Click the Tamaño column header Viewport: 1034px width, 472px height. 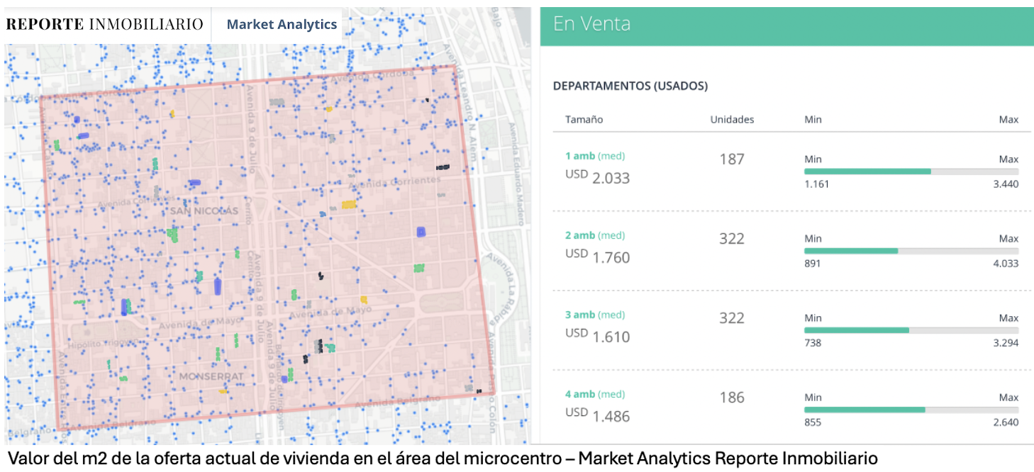pyautogui.click(x=584, y=119)
